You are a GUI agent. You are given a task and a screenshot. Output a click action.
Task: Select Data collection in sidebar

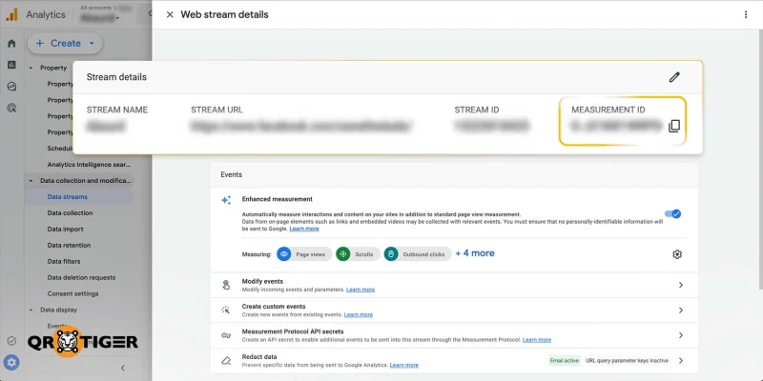(x=70, y=212)
